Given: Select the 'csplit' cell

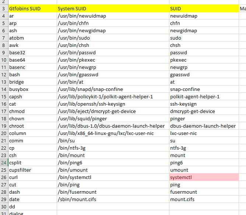Looking at the screenshot, I should (32, 163).
